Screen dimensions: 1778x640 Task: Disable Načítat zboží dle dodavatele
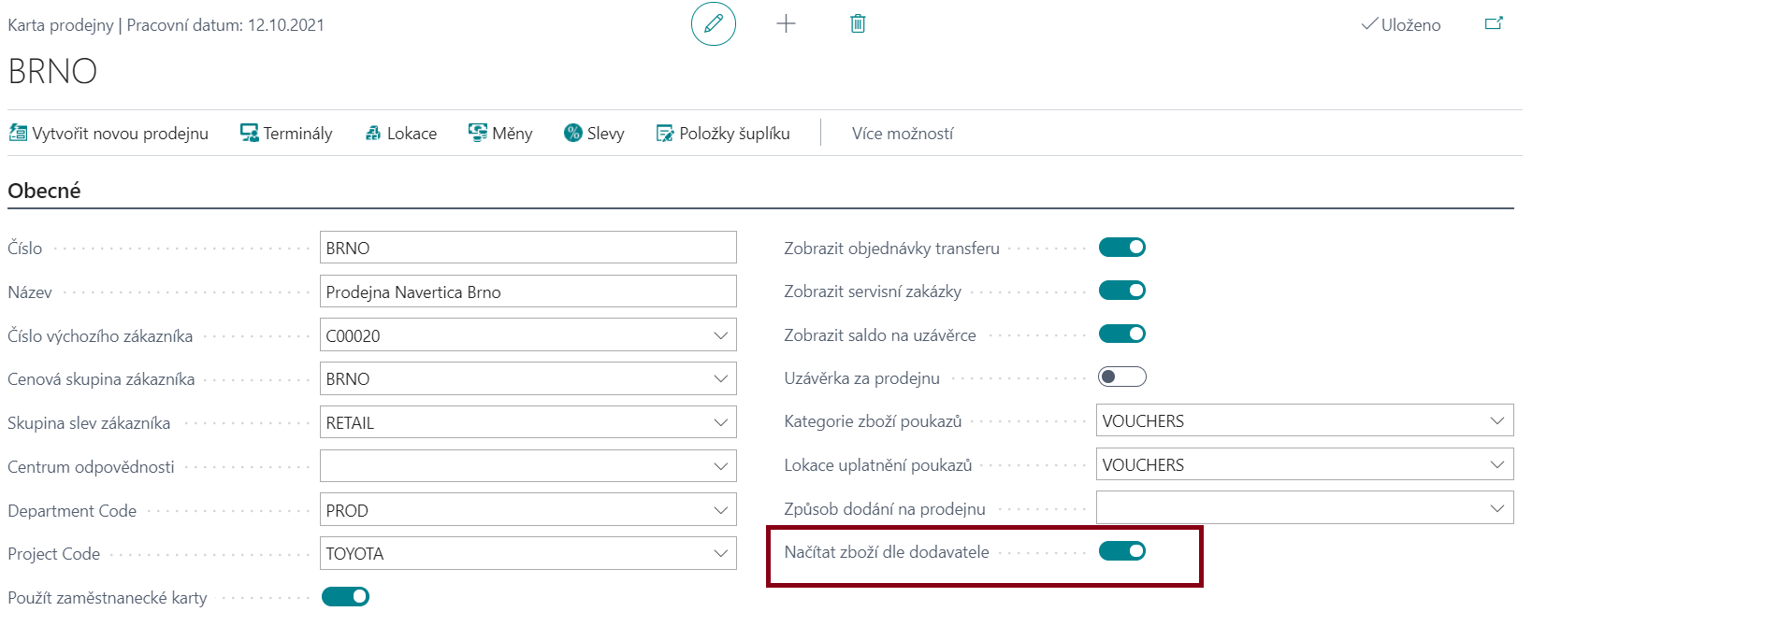point(1122,551)
